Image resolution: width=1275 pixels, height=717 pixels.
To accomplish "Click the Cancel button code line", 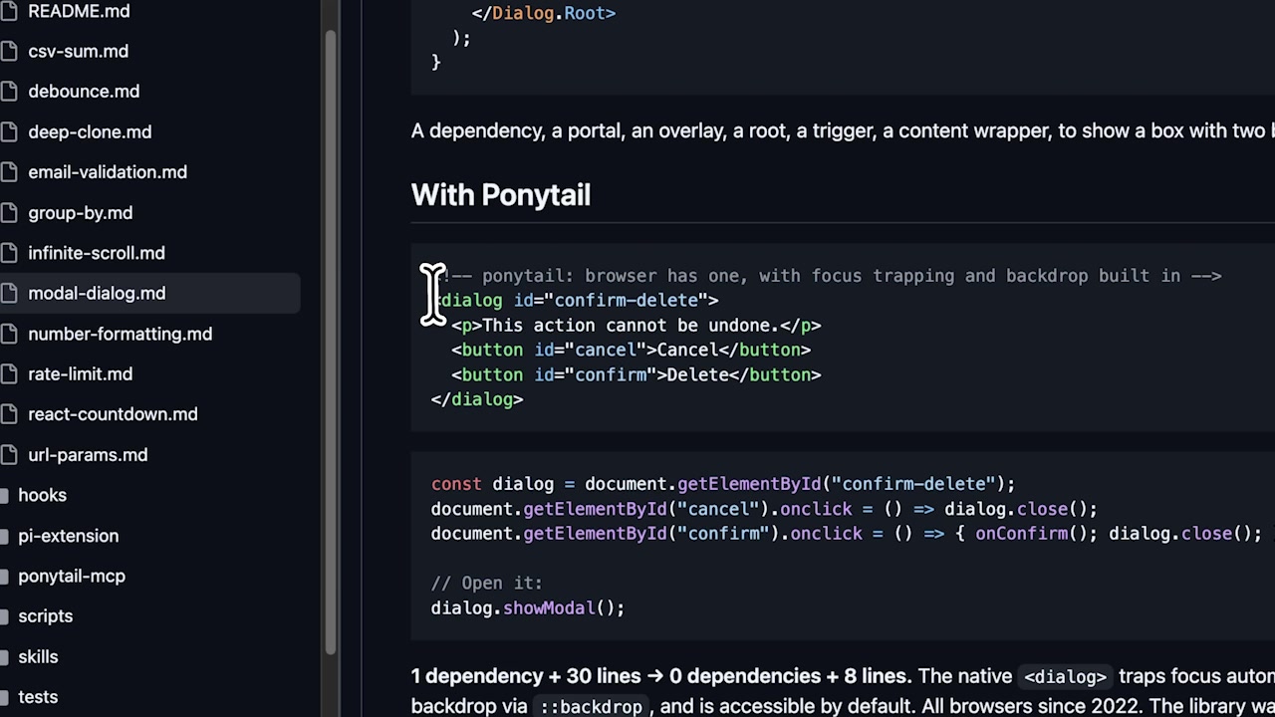I will (632, 351).
